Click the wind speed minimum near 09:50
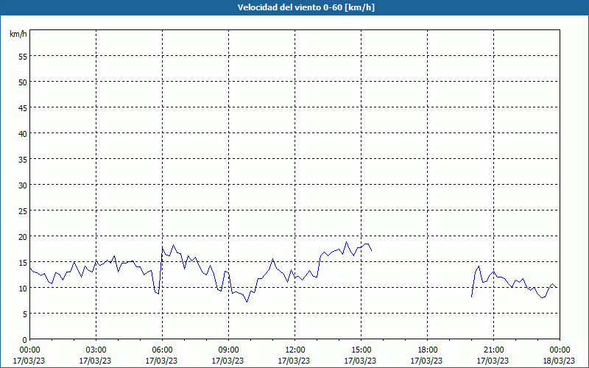The width and height of the screenshot is (589, 368). [247, 302]
